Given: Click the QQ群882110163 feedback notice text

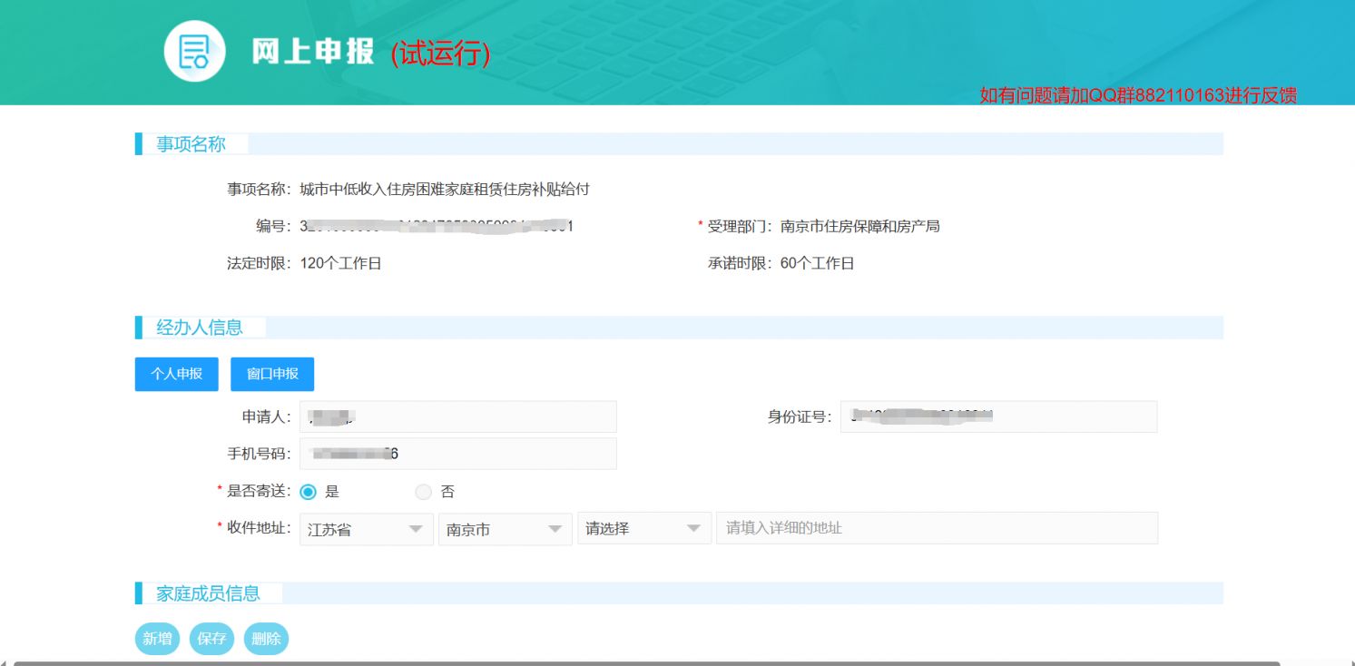Looking at the screenshot, I should click(1138, 95).
